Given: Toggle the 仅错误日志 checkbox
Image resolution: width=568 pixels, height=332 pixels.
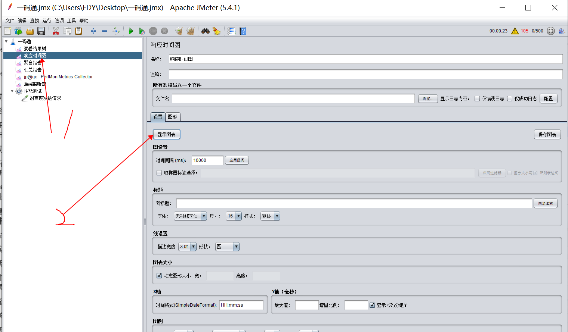Looking at the screenshot, I should [x=477, y=98].
